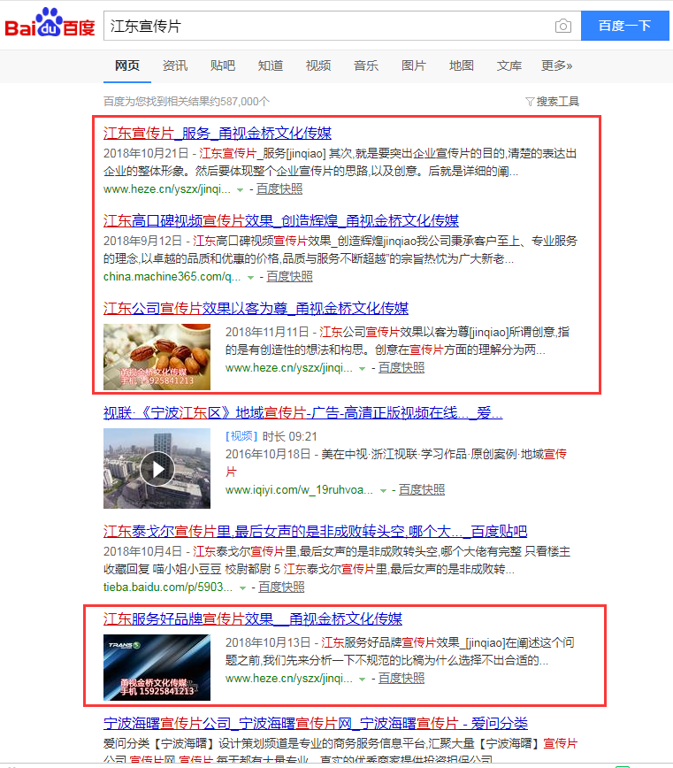Click the Baidu logo
673x768 pixels.
(50, 23)
